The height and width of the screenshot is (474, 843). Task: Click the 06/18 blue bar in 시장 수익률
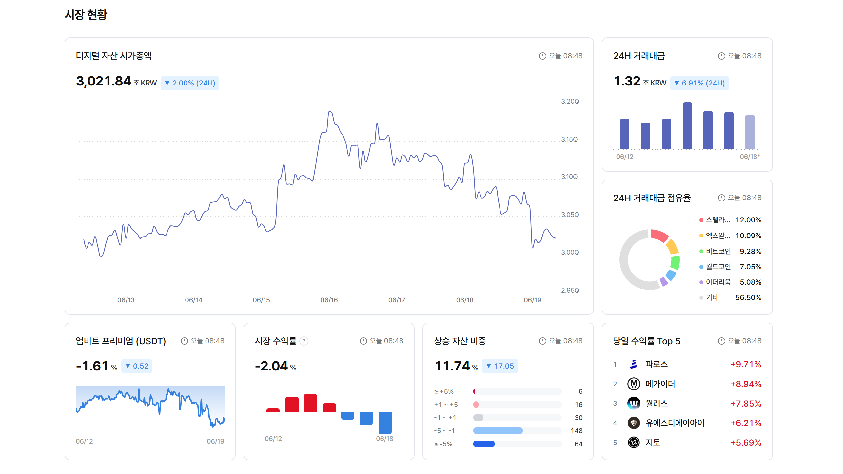pyautogui.click(x=385, y=423)
